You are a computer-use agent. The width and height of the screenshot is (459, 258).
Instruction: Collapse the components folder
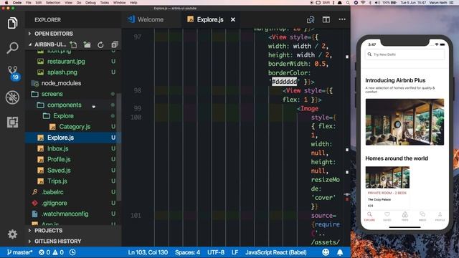point(64,105)
